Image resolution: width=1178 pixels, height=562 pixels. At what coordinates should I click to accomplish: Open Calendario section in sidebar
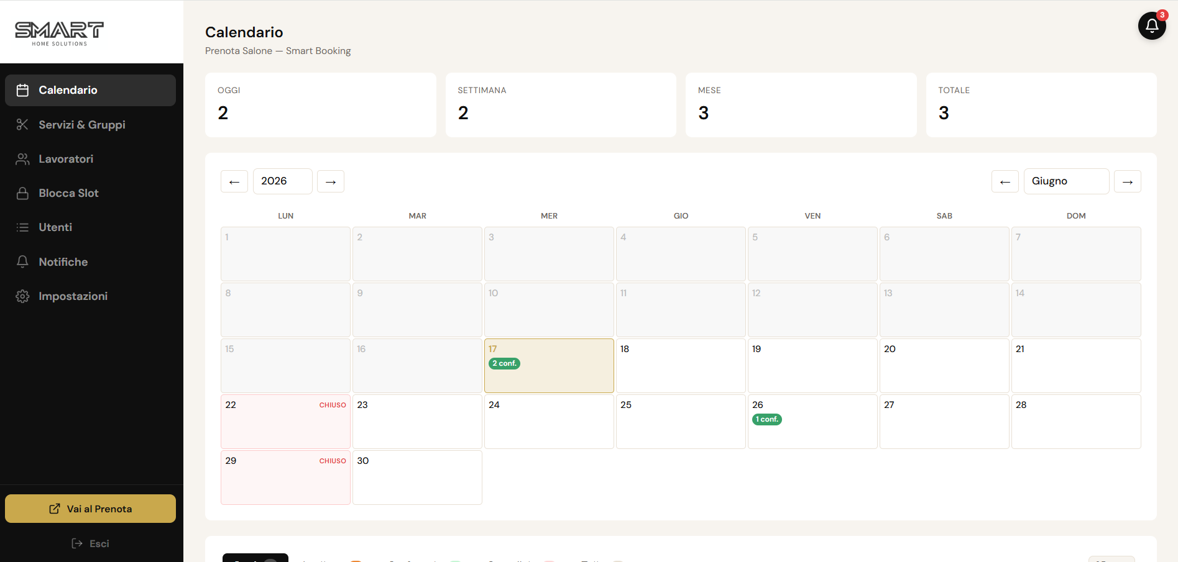(90, 90)
